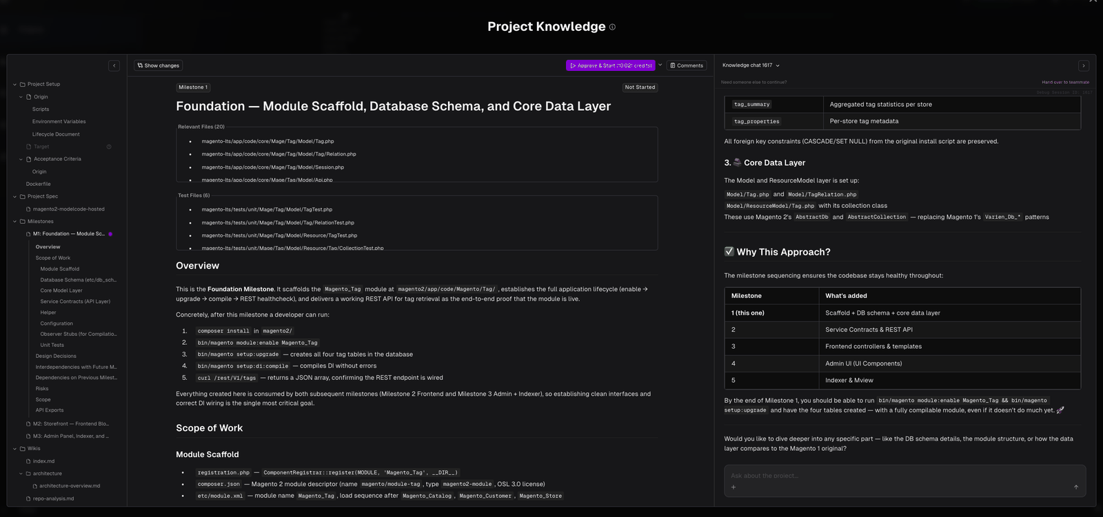Go to Service Contracts (API Layer) item
This screenshot has width=1103, height=517.
[75, 302]
